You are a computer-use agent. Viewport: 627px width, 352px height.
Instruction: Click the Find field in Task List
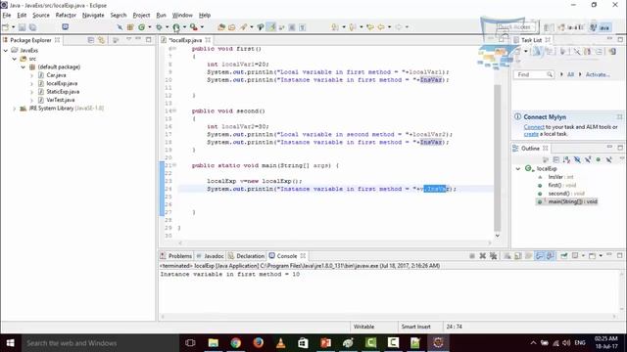[x=533, y=74]
